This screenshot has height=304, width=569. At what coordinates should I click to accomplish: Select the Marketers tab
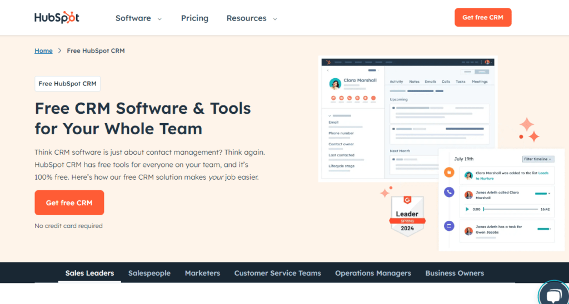click(202, 273)
